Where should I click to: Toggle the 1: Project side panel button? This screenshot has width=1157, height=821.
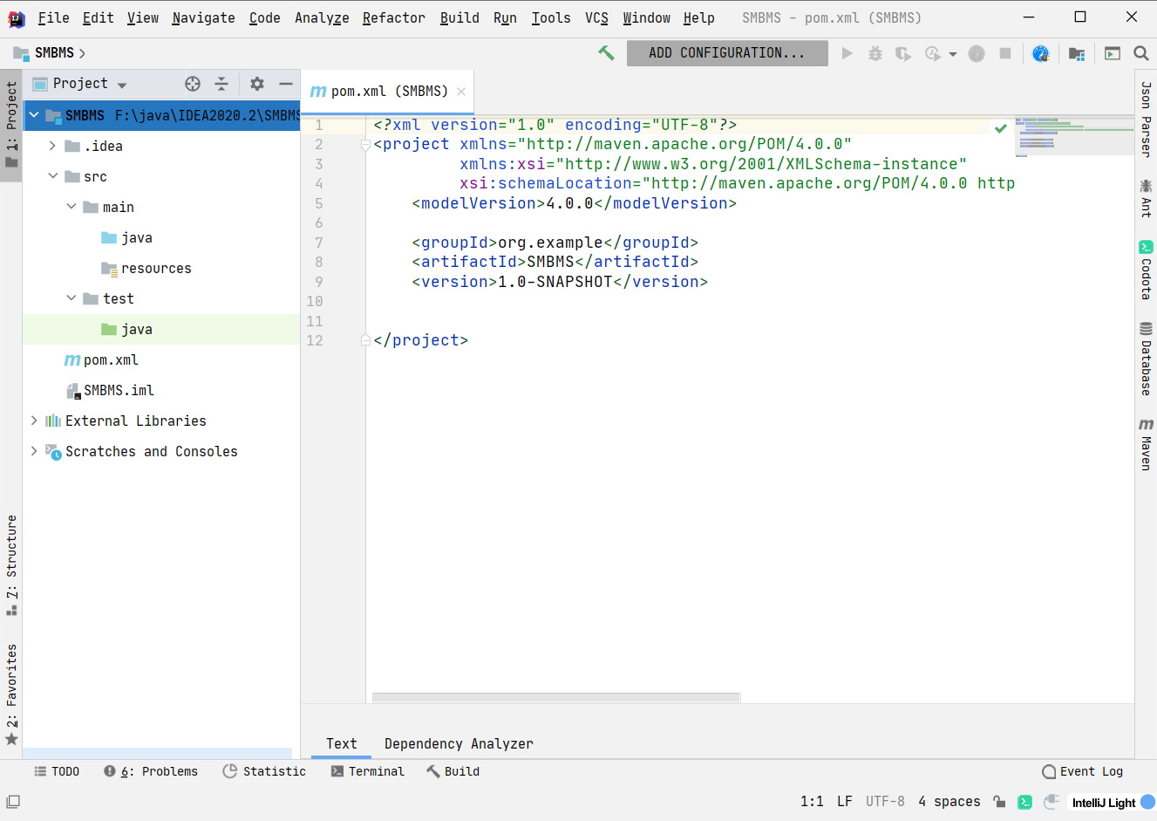tap(11, 126)
